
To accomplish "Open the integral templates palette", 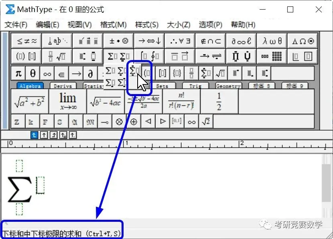I will point(149,56).
